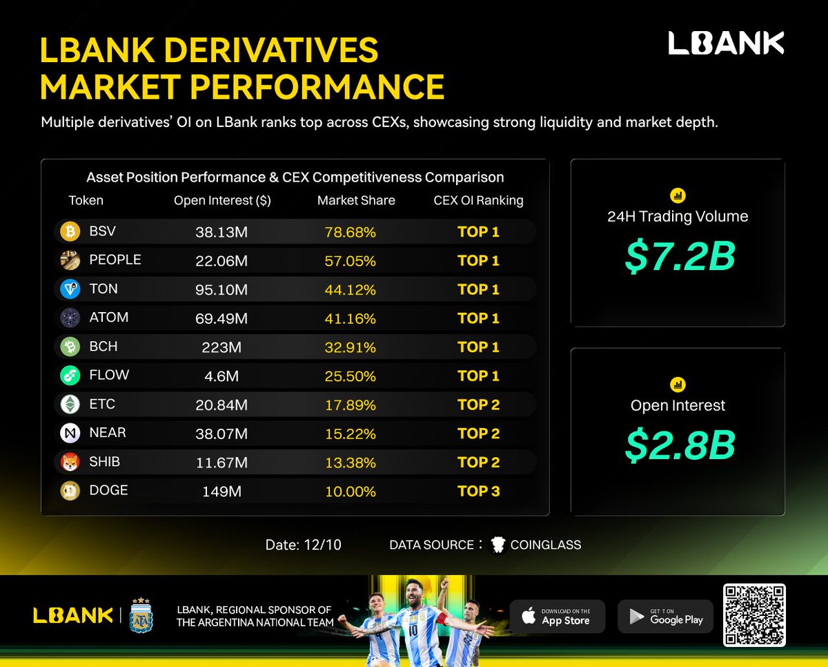Image resolution: width=828 pixels, height=667 pixels.
Task: Click the Argentina National Team sponsor text
Action: [255, 616]
